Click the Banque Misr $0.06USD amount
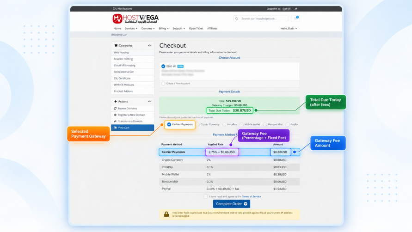Screen dimensions: 412x232 click(280, 182)
